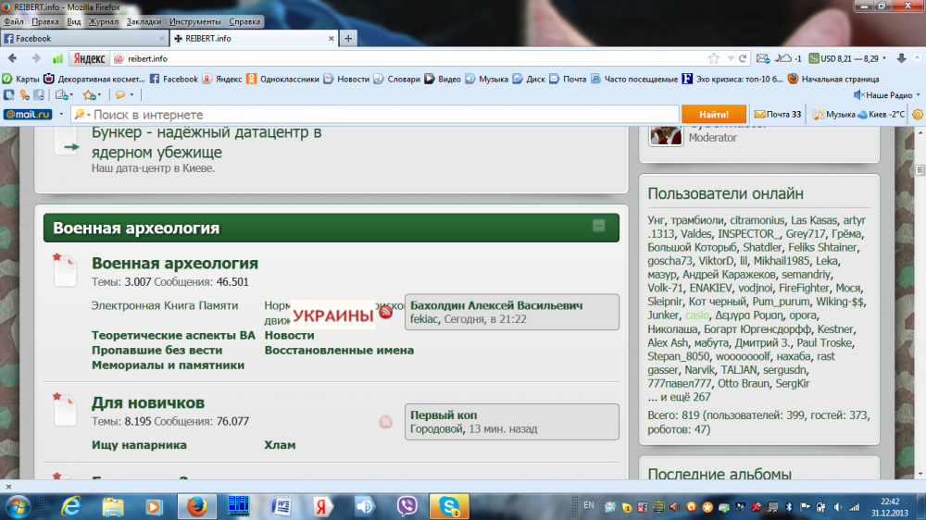Expand the Наше Радио dropdown arrow
The width and height of the screenshot is (926, 520).
(x=918, y=95)
